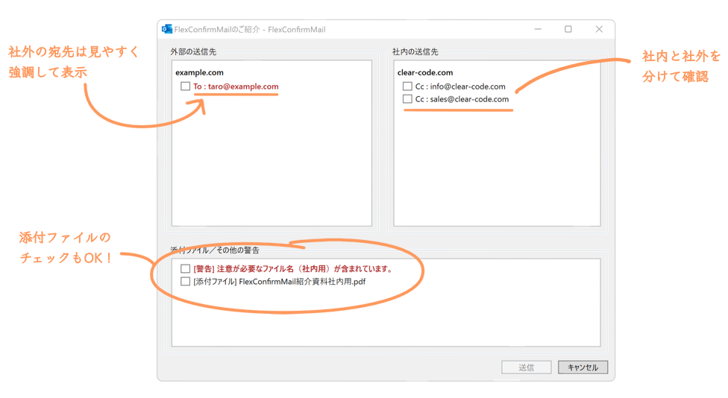Screen dimensions: 728x398
Task: Click the 送信 button
Action: [526, 367]
